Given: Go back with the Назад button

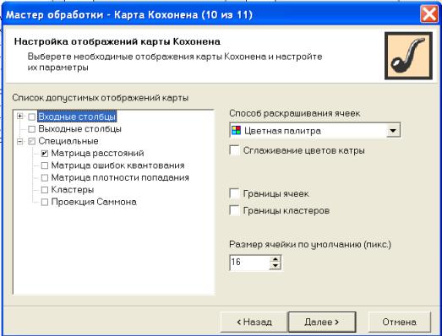Looking at the screenshot, I should (x=254, y=322).
